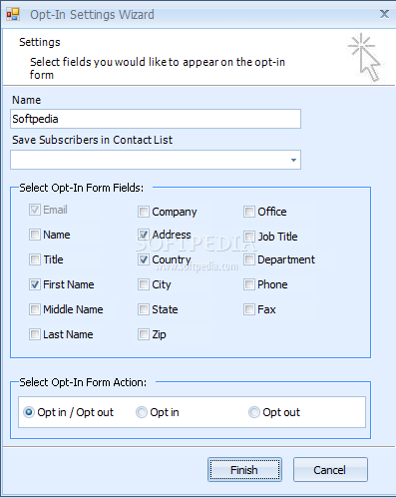396x498 pixels.
Task: Enable the Job Title checkbox
Action: (x=249, y=237)
